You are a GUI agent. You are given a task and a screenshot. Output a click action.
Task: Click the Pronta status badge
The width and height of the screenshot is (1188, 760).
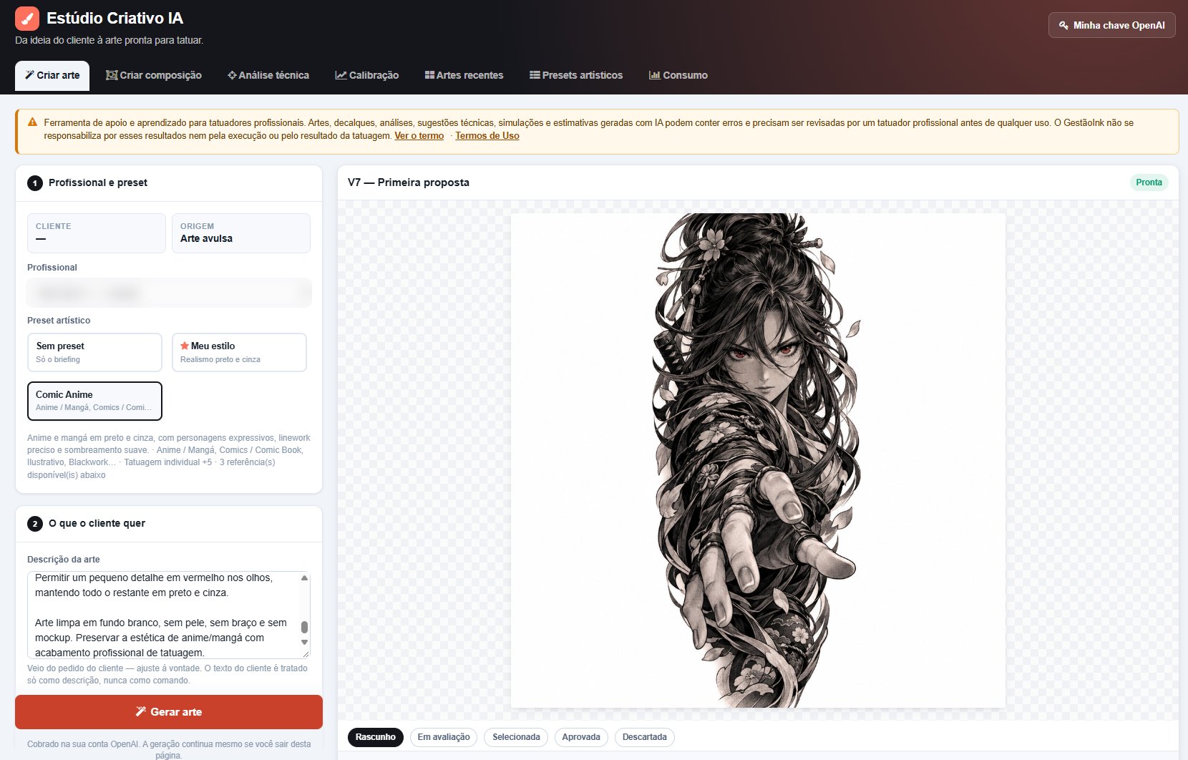pos(1149,182)
